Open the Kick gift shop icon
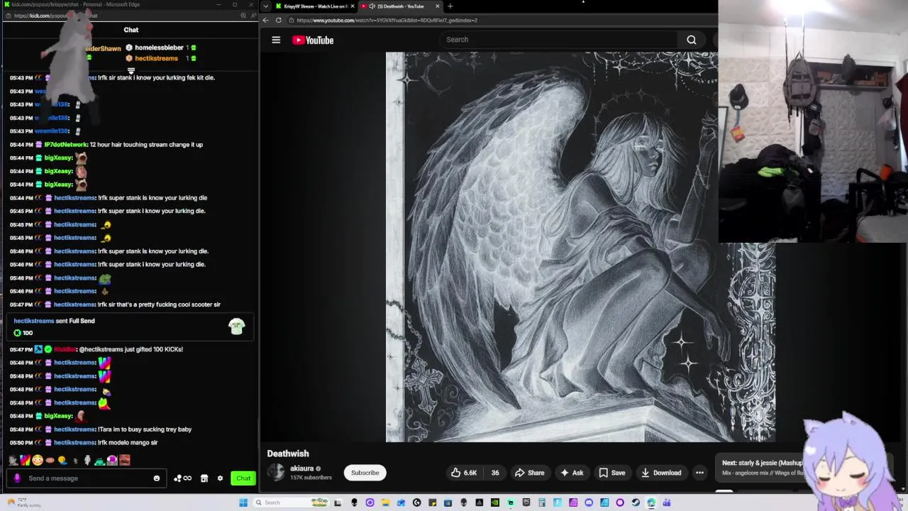908x511 pixels. (204, 478)
